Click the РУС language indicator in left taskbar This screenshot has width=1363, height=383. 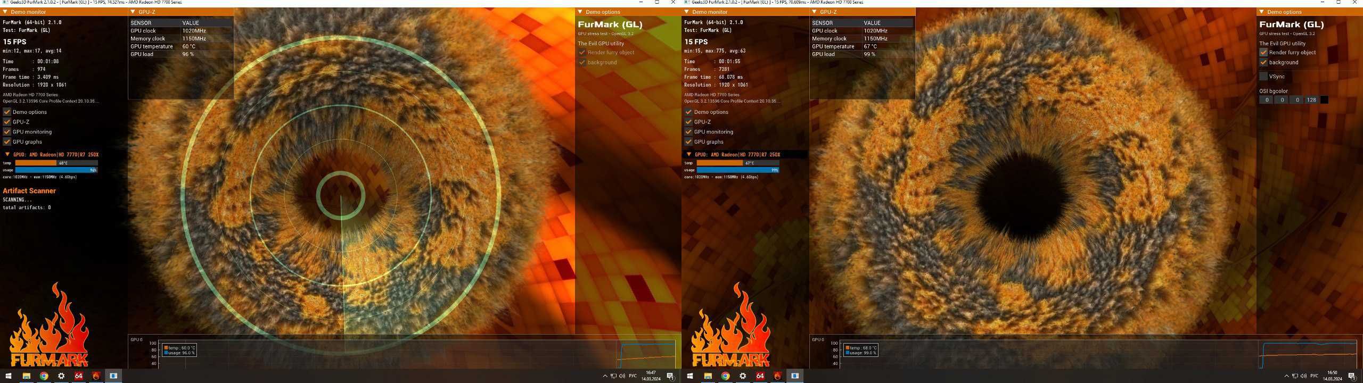pos(633,376)
